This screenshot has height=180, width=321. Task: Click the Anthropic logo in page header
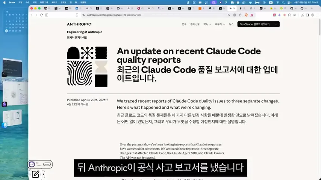tap(79, 24)
